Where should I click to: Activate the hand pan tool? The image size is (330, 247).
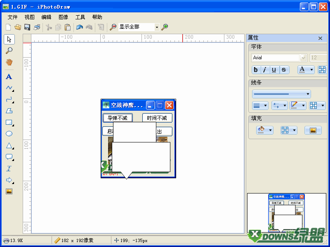[9, 62]
